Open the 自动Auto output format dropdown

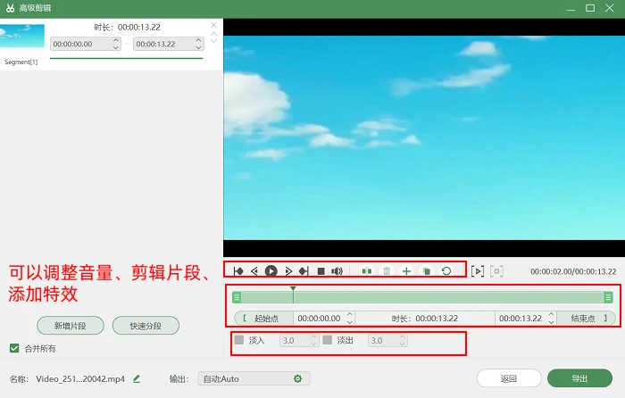(x=254, y=378)
